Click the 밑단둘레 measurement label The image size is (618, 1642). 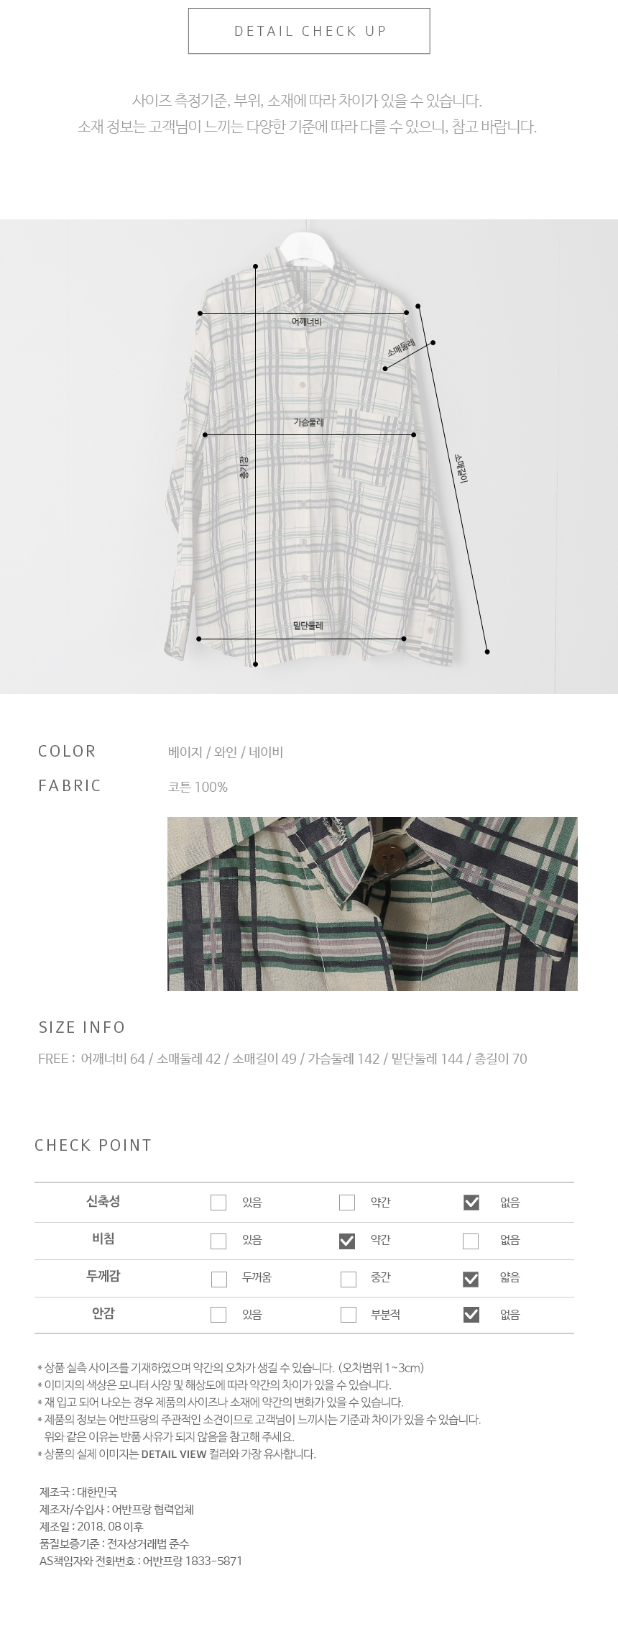tap(308, 626)
